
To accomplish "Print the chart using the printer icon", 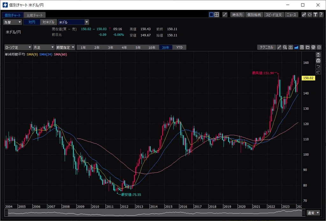I will [x=313, y=47].
